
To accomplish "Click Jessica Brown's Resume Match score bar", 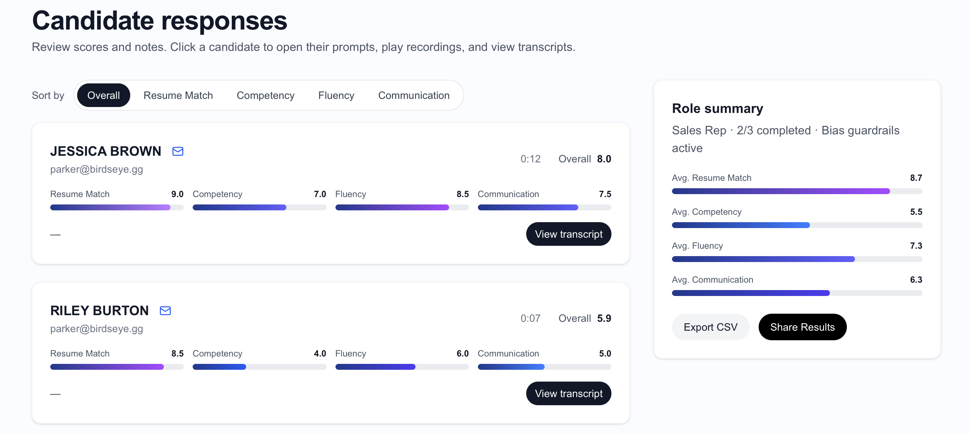I will (x=117, y=207).
